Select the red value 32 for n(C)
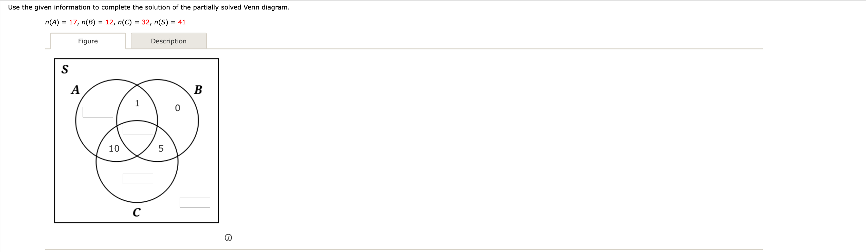866x252 pixels. [146, 22]
